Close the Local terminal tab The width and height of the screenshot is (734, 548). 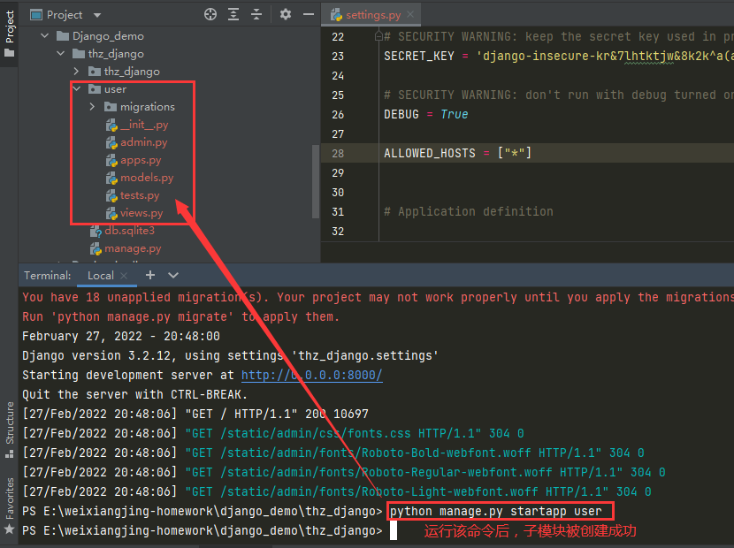124,276
